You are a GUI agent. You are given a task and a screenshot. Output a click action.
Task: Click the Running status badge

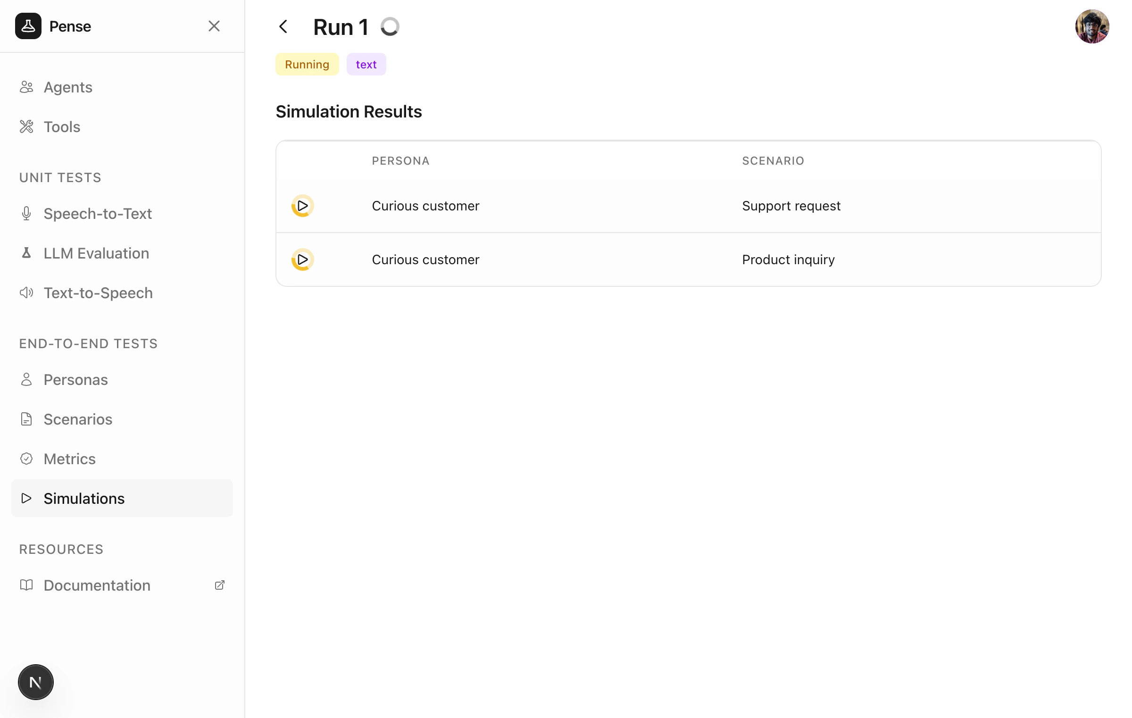(307, 65)
